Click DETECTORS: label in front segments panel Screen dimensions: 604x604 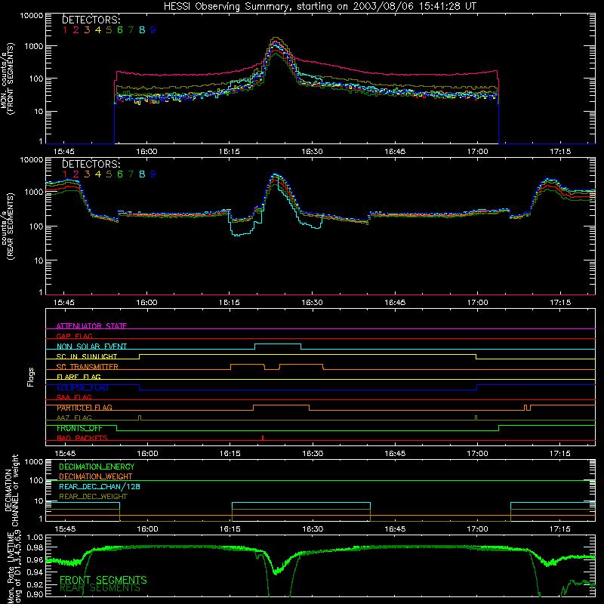91,20
